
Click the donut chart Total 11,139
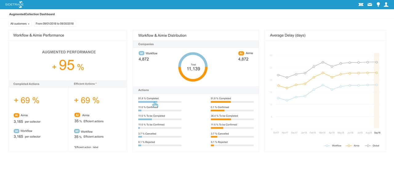pos(193,67)
